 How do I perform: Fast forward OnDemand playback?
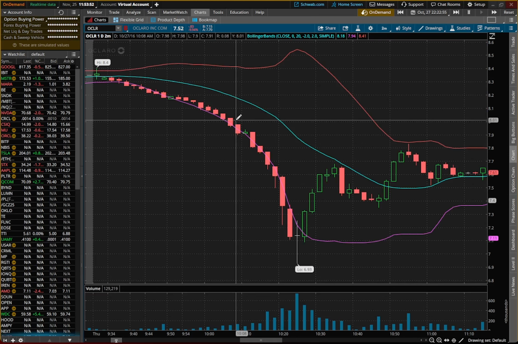[x=494, y=12]
